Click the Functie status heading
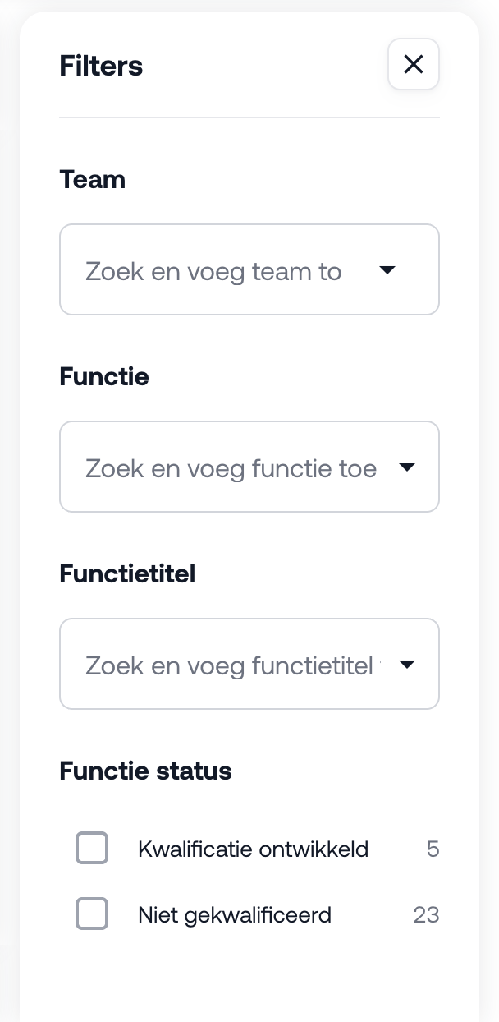Screen dimensions: 499x1022 coord(145,771)
